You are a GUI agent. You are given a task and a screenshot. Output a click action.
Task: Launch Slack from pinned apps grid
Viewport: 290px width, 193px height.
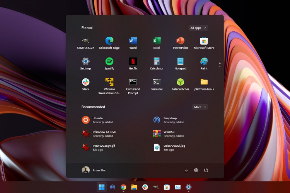(85, 85)
